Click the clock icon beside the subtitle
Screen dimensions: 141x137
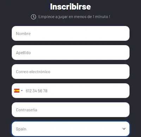click(x=33, y=17)
